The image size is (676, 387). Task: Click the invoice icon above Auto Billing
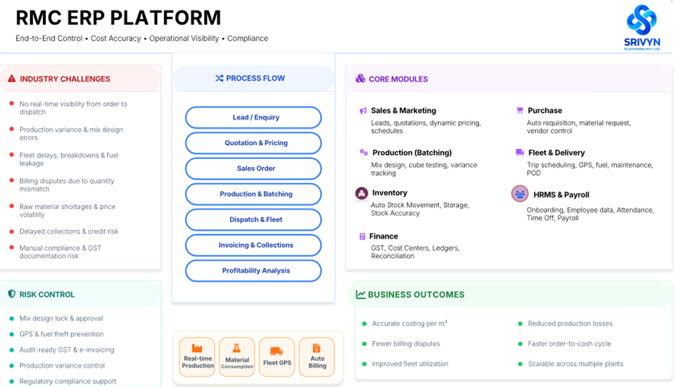coord(317,348)
